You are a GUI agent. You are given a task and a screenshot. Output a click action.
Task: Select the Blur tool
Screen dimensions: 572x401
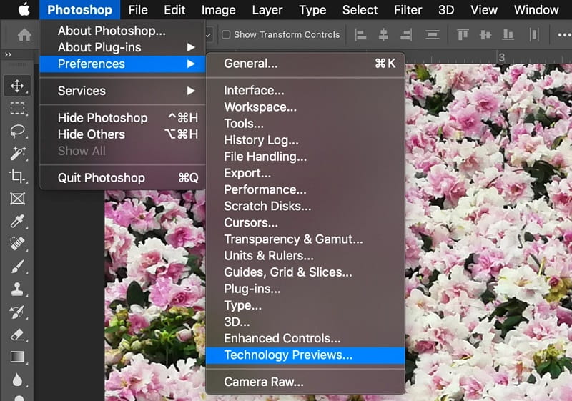17,380
